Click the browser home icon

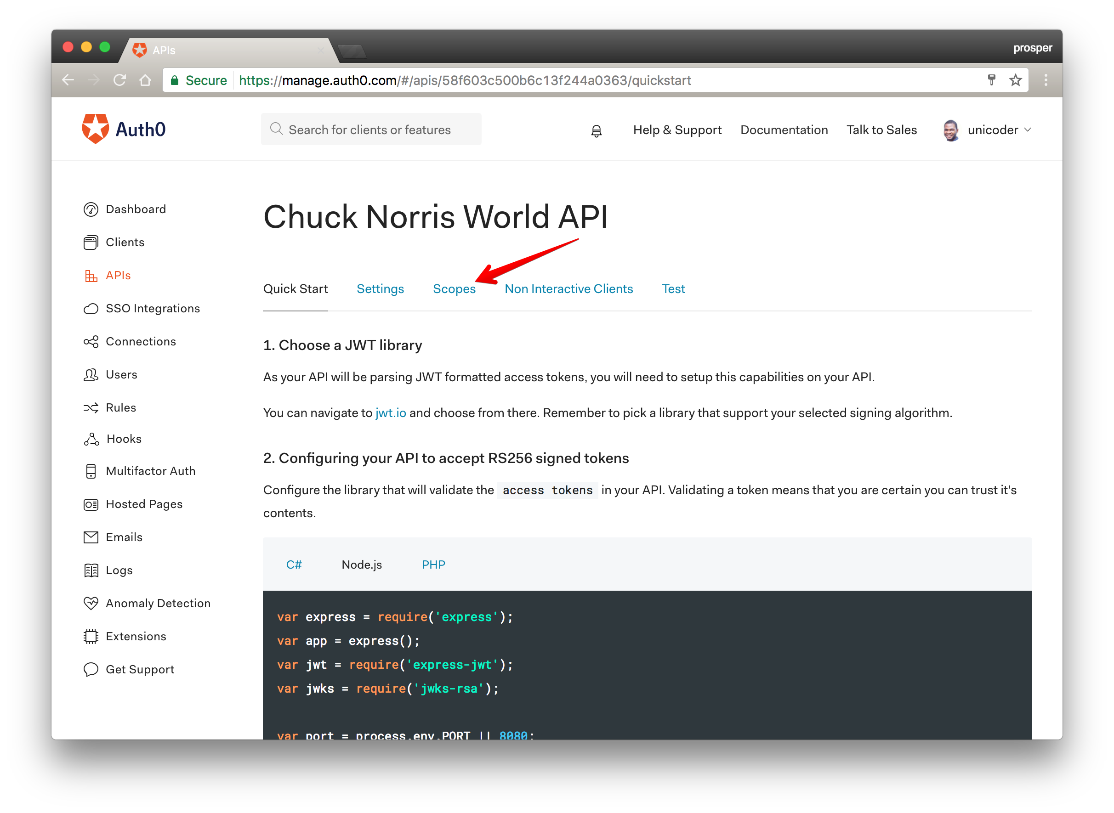point(145,80)
